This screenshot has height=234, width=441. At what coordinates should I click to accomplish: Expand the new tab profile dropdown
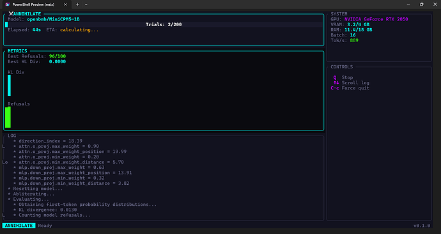tap(86, 4)
